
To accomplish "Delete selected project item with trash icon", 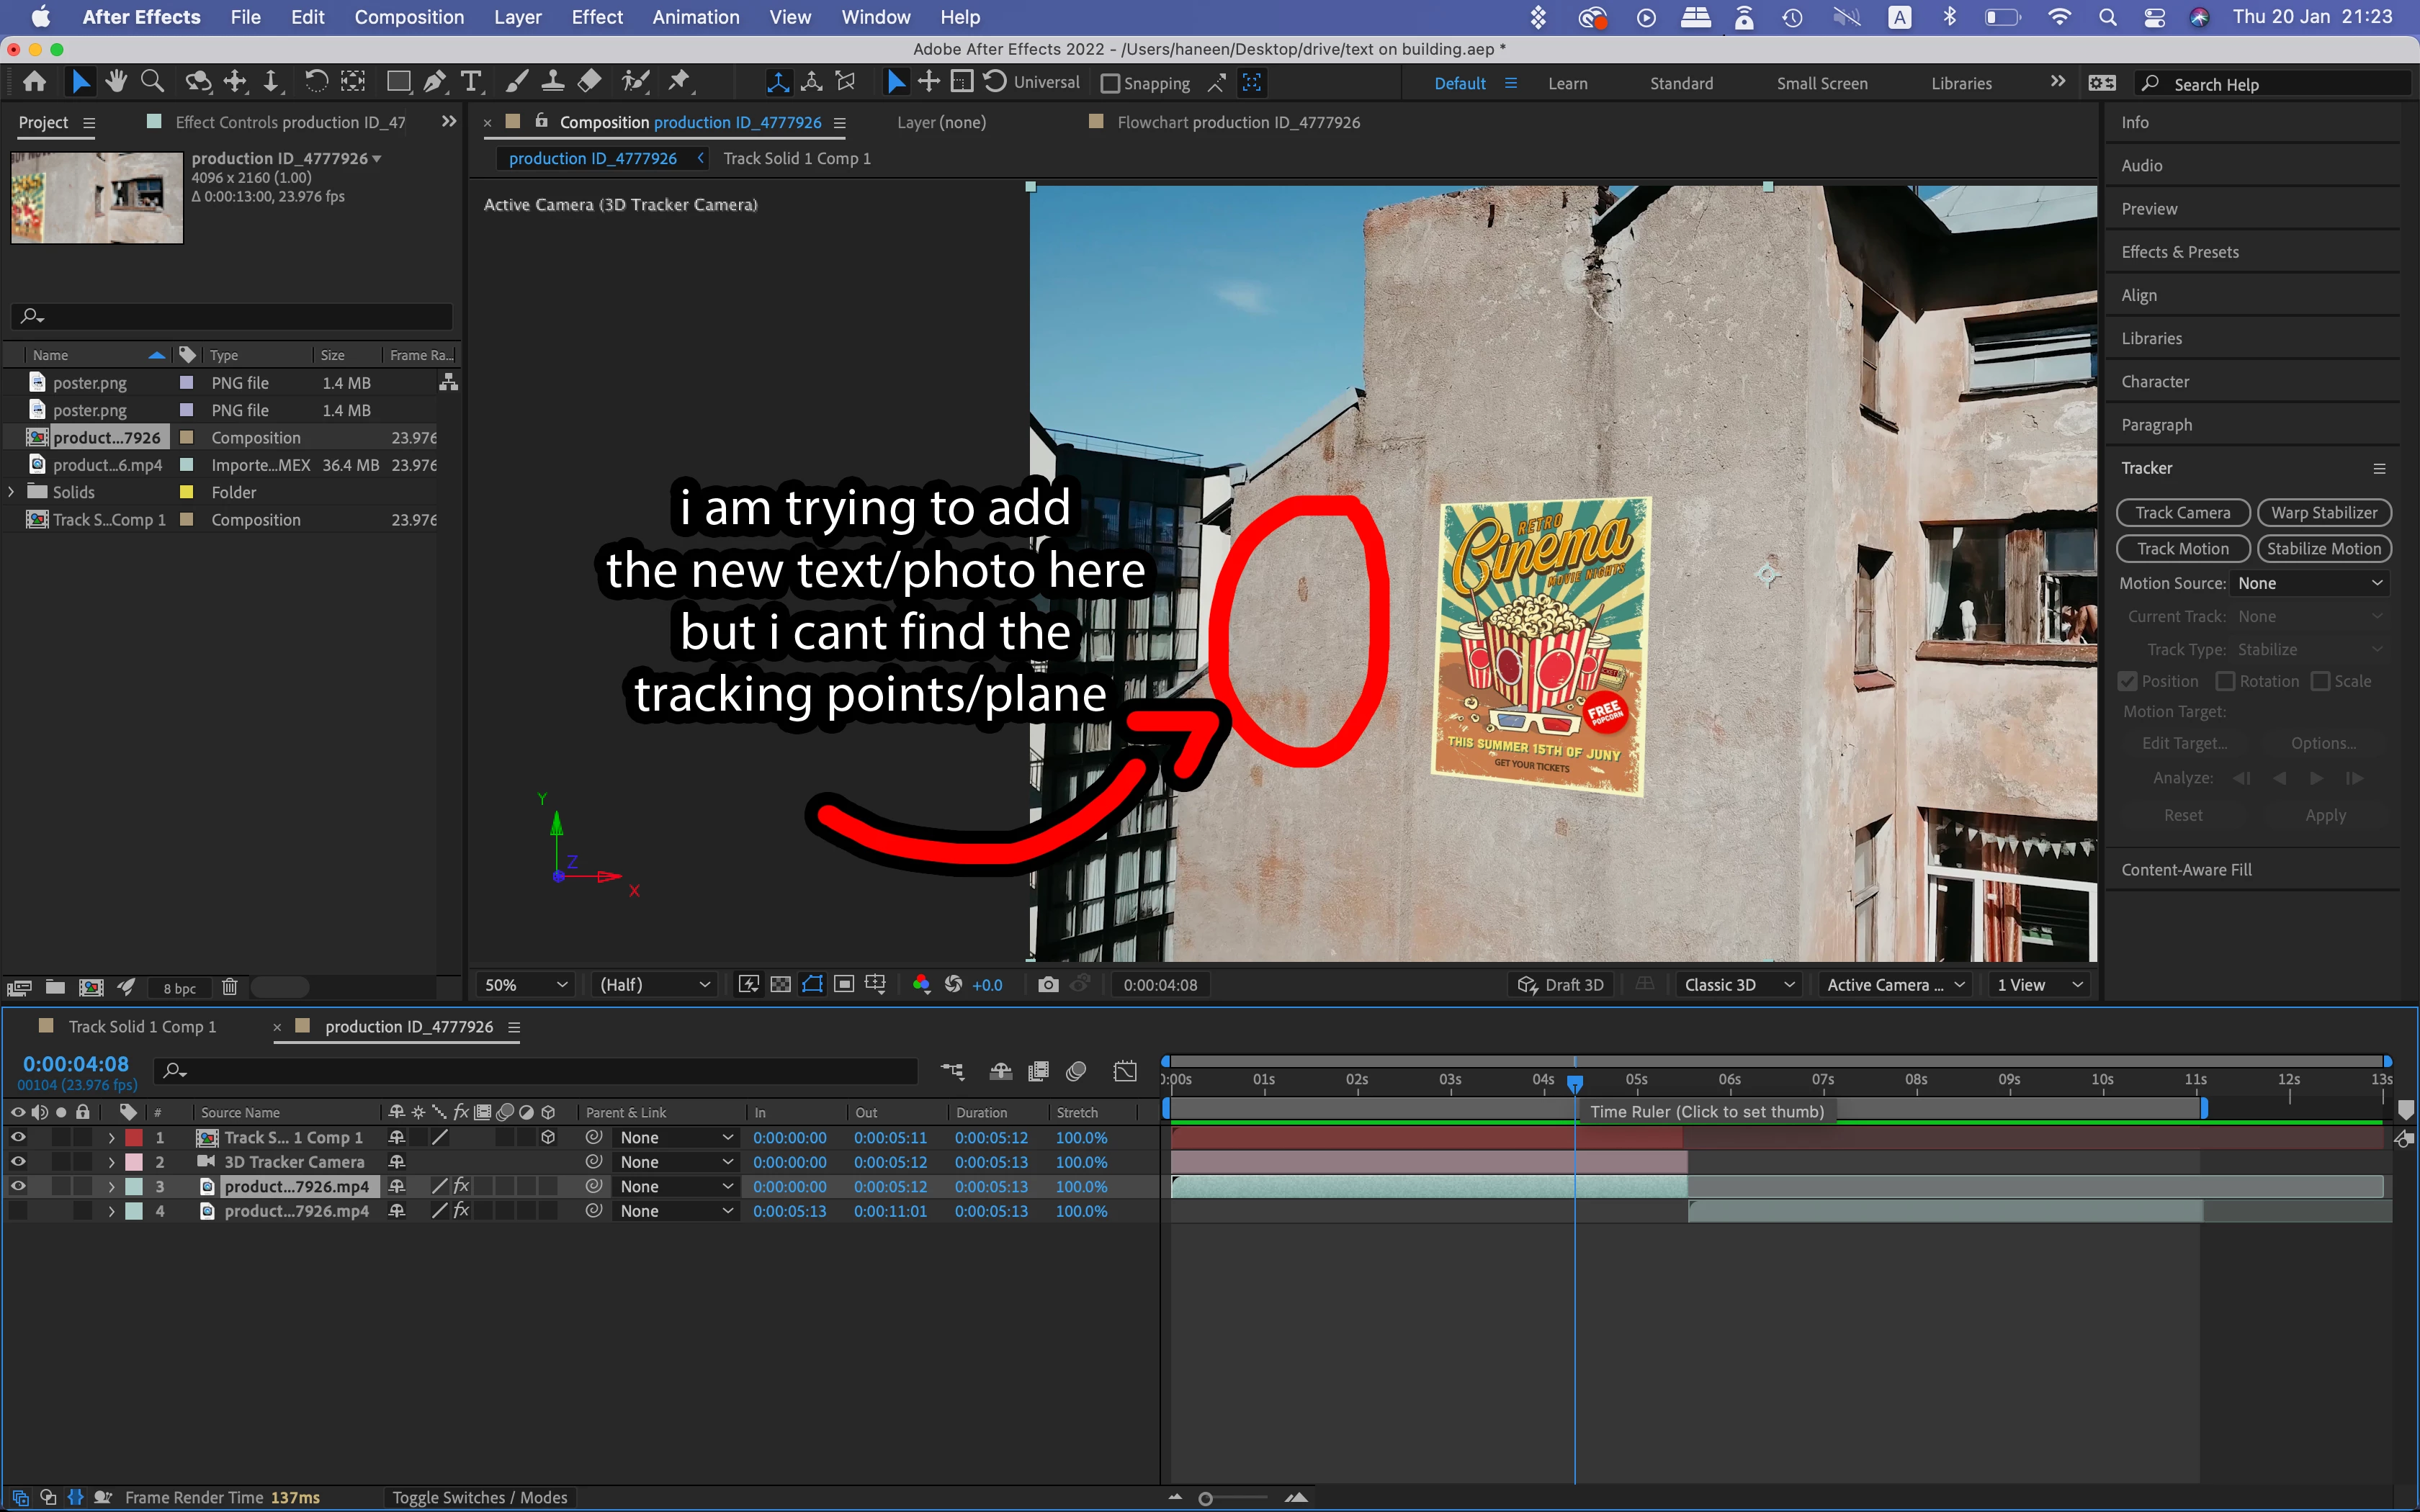I will coord(229,987).
